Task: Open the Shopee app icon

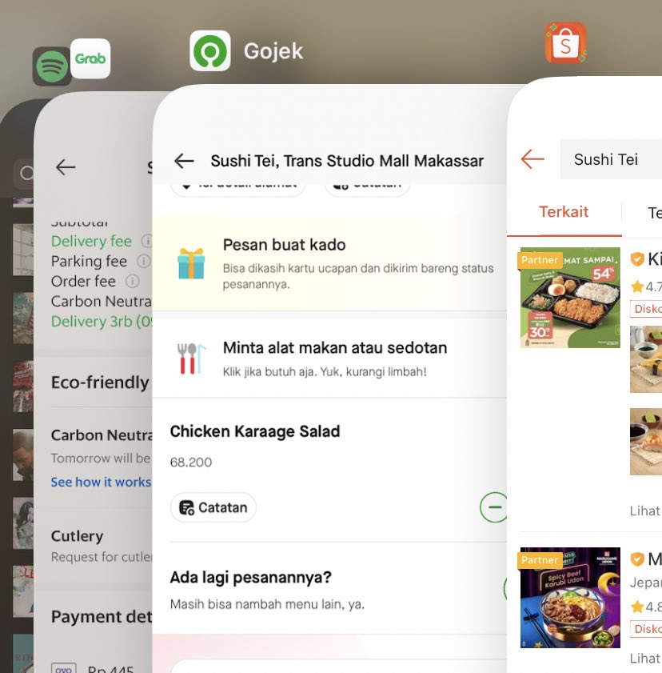Action: [x=565, y=43]
